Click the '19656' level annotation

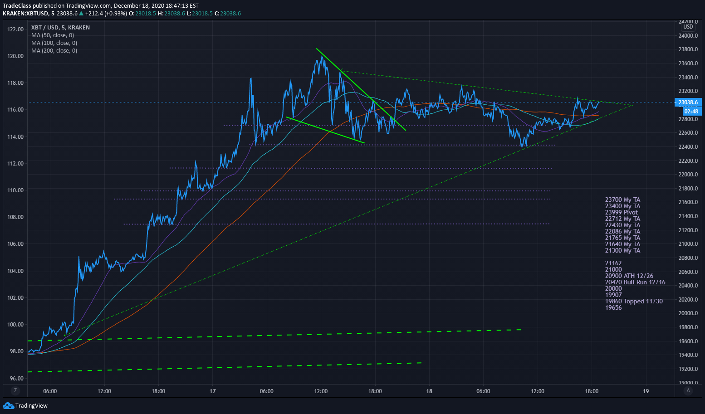pos(613,307)
